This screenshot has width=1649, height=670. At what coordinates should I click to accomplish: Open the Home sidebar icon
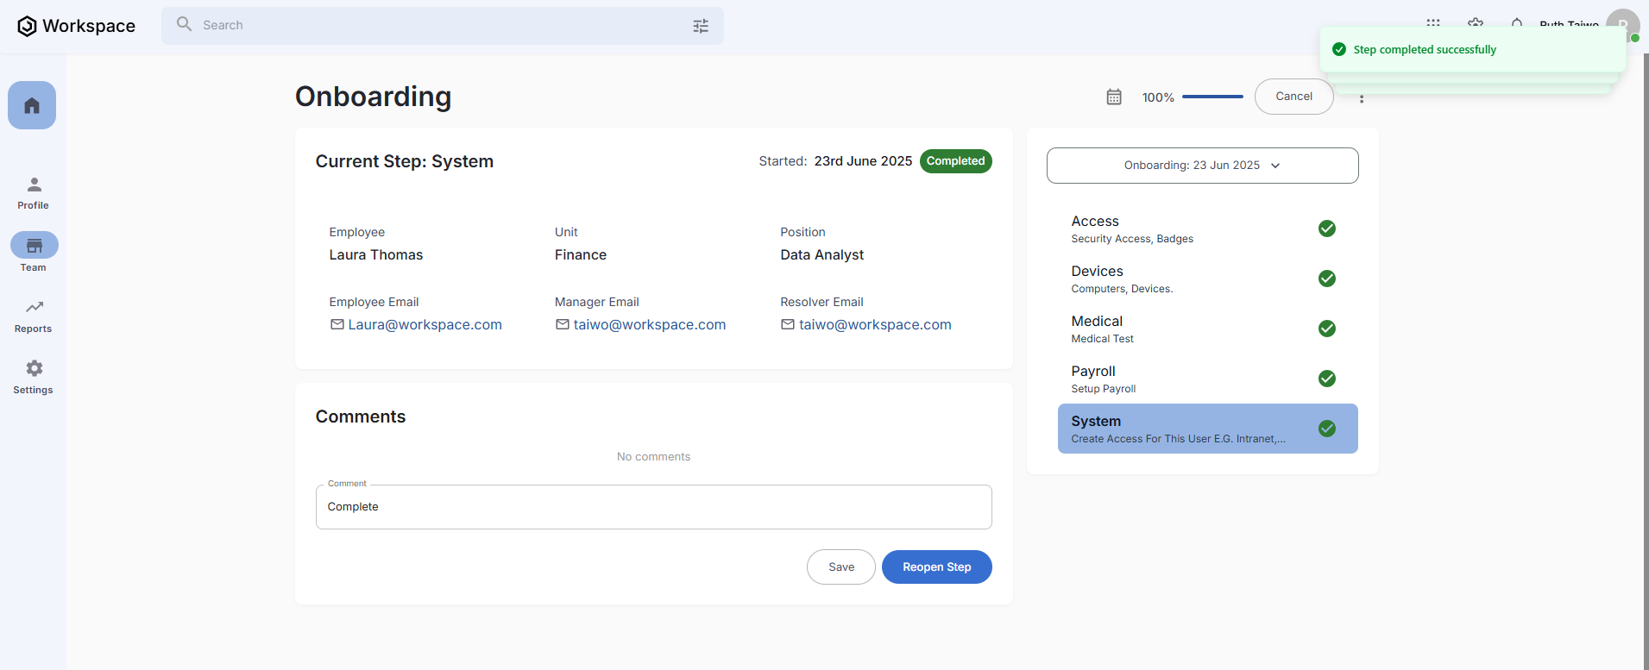tap(32, 105)
